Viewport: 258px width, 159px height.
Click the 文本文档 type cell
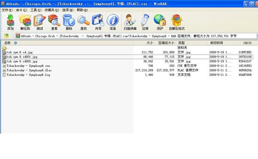[x=184, y=75]
